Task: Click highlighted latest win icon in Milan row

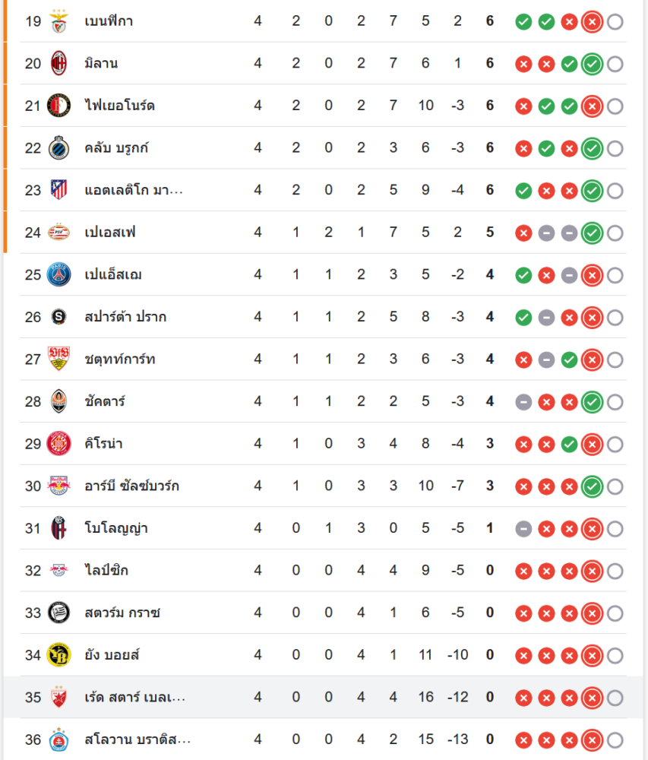Action: [x=592, y=65]
